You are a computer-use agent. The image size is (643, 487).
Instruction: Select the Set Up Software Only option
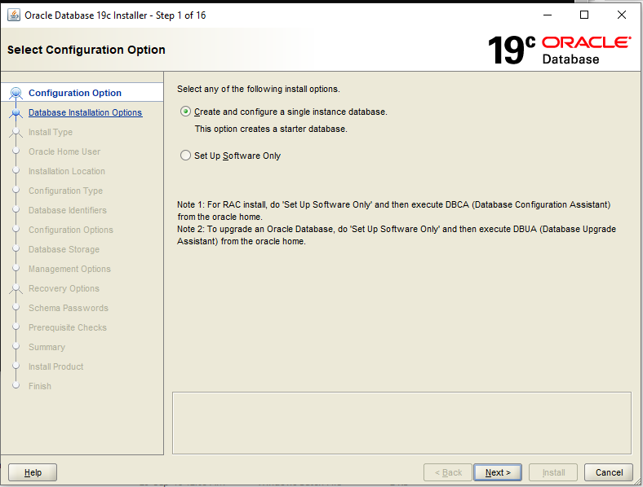(x=185, y=156)
